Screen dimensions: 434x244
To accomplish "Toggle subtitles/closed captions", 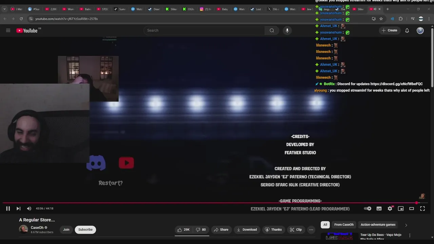I will [379, 209].
